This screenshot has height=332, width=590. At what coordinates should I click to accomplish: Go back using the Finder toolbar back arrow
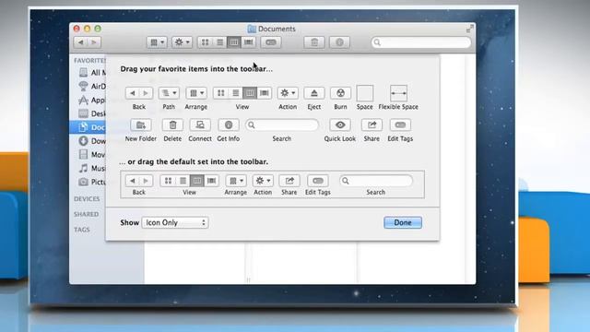80,42
